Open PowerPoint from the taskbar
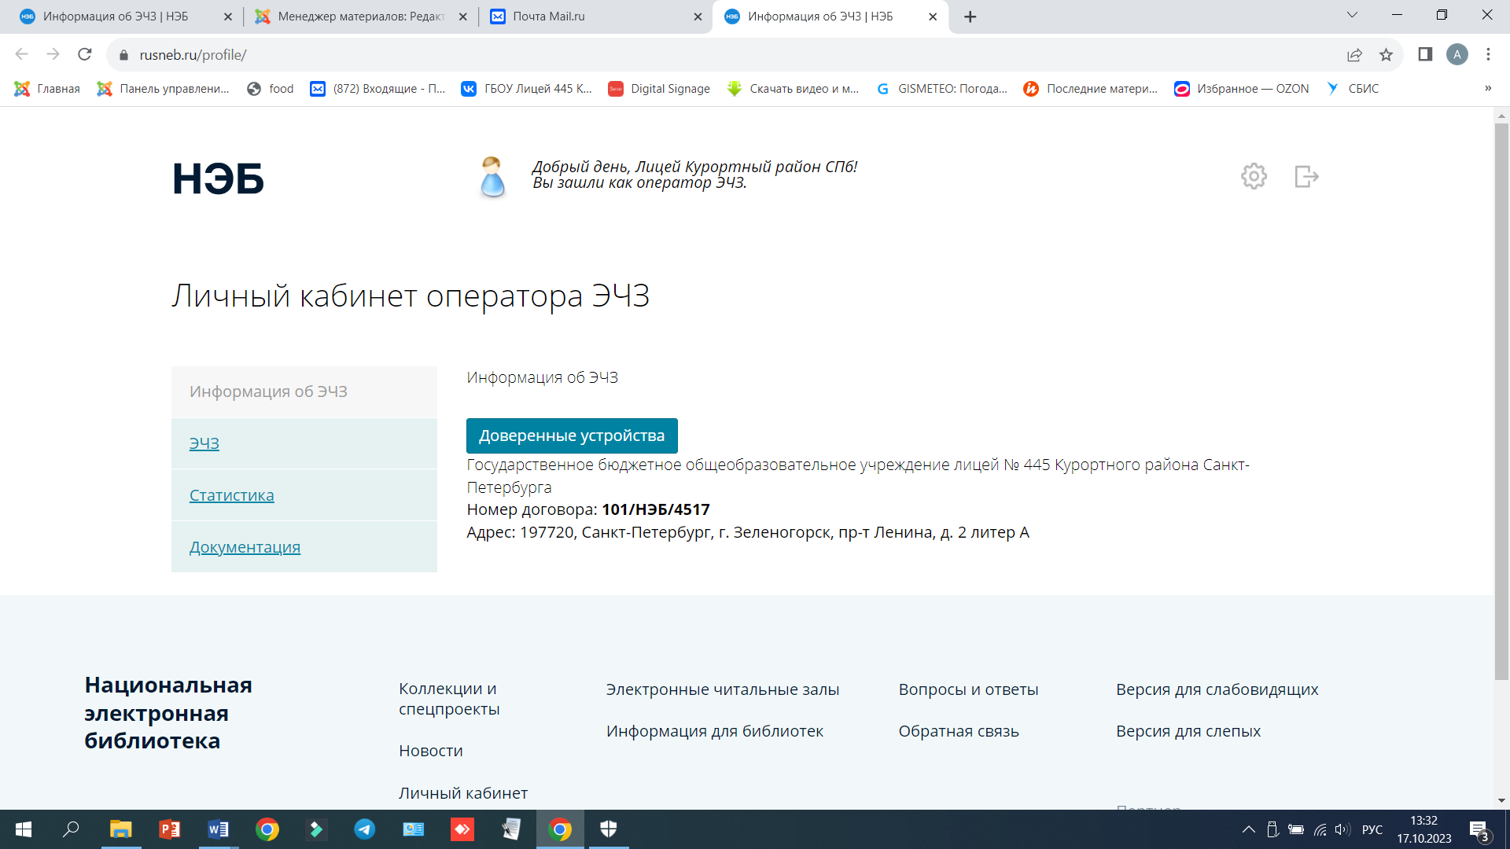 tap(169, 829)
